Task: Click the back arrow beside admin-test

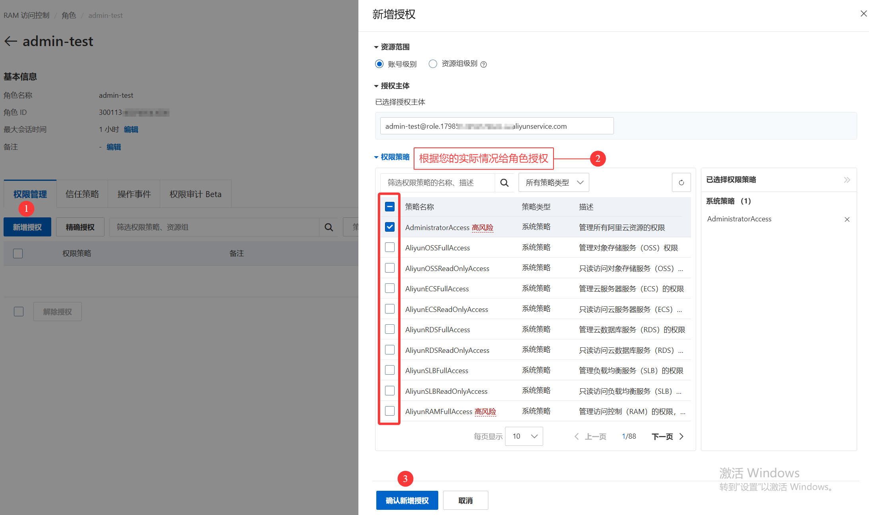Action: (x=11, y=41)
